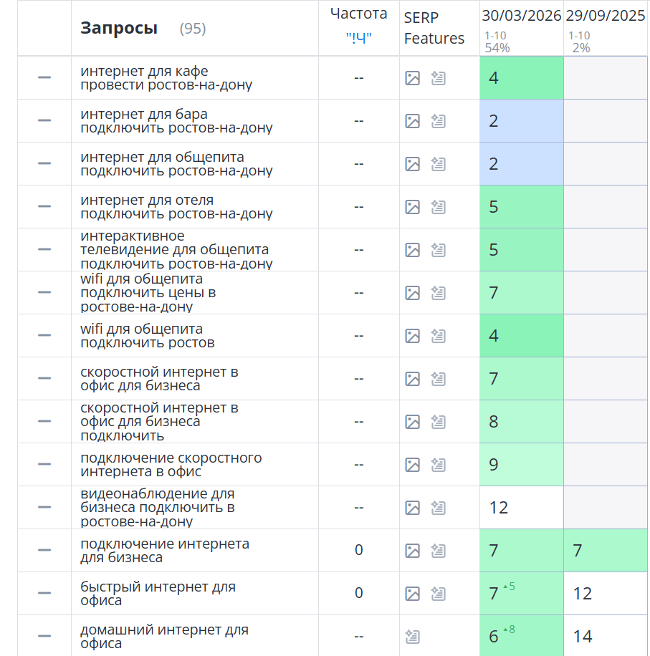Screen dimensions: 650x656
Task: Click image icon for 'видеонаблюдение для бизнеса' row
Action: 412,508
